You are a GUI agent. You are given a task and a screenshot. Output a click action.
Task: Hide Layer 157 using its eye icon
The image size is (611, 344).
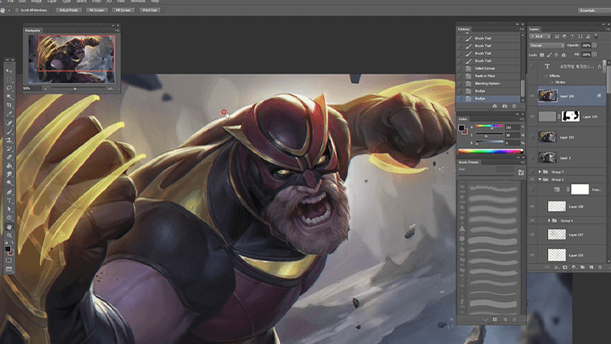(532, 234)
